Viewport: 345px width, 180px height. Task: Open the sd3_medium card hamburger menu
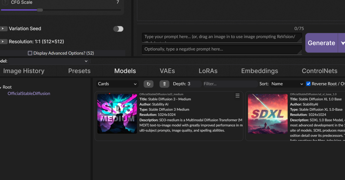(237, 96)
